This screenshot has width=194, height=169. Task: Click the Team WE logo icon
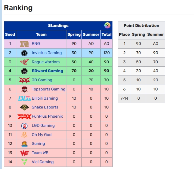[x=24, y=153]
